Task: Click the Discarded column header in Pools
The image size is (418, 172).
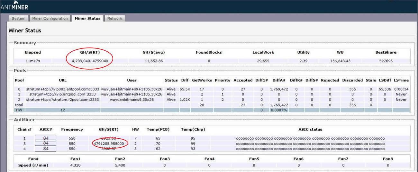Action: 352,80
